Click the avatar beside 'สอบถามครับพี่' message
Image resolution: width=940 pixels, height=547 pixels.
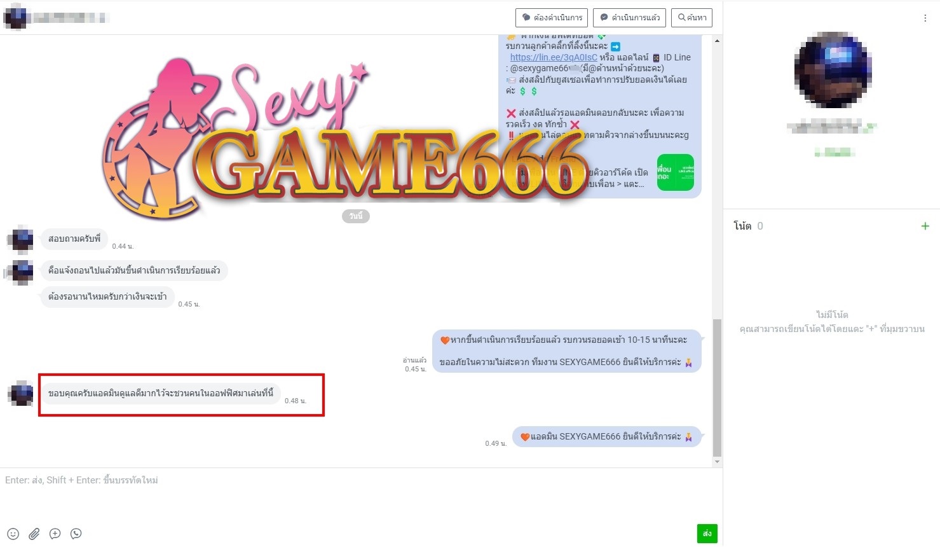pyautogui.click(x=21, y=240)
